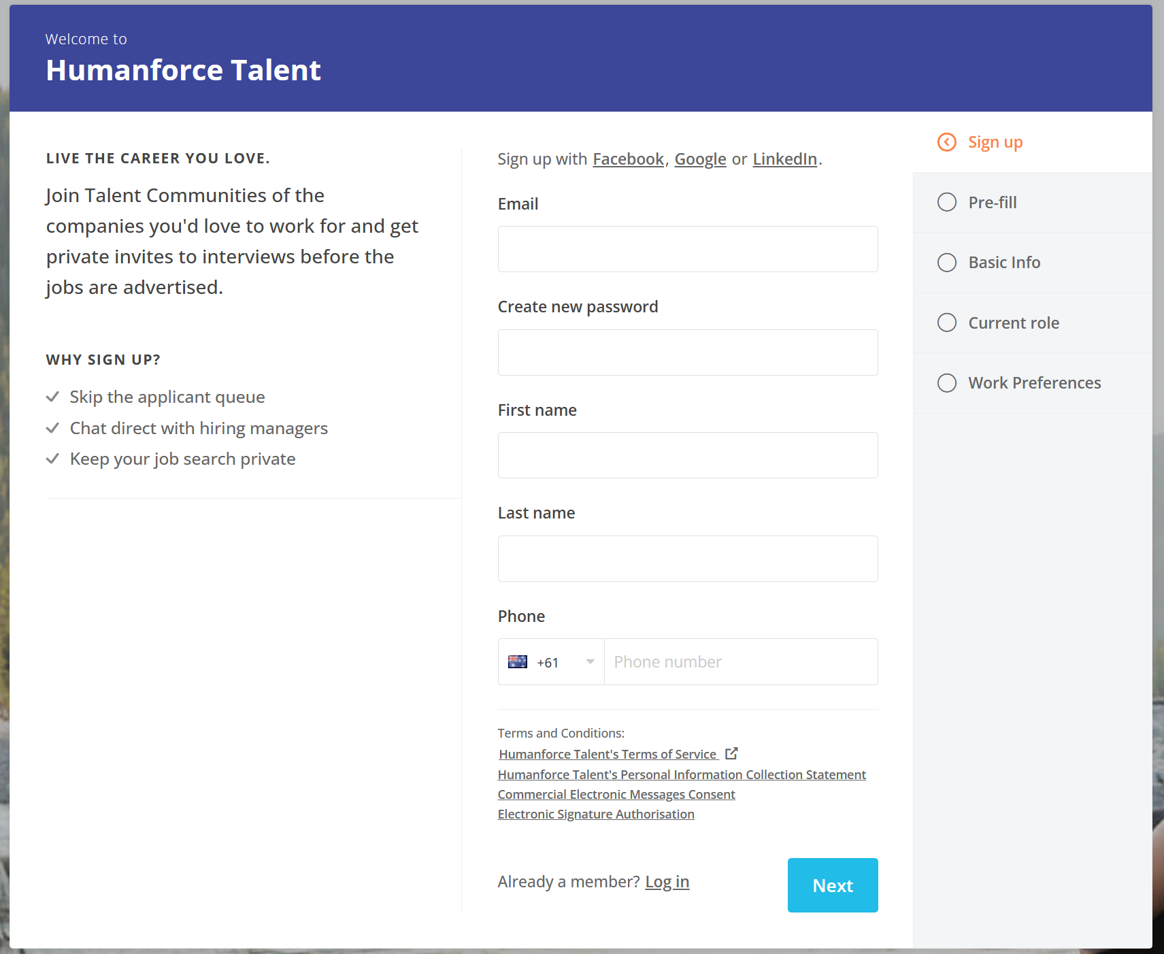Select the Basic Info step circle
The image size is (1164, 954).
click(x=946, y=263)
